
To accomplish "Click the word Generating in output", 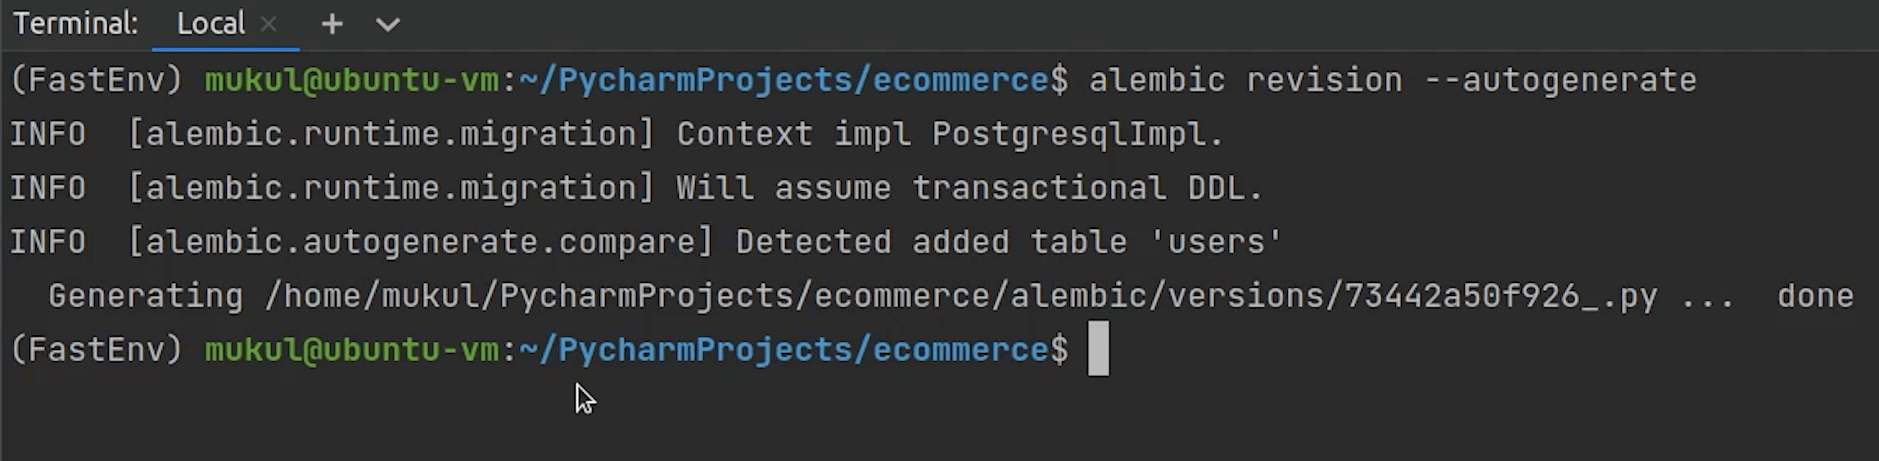I will click(x=146, y=296).
